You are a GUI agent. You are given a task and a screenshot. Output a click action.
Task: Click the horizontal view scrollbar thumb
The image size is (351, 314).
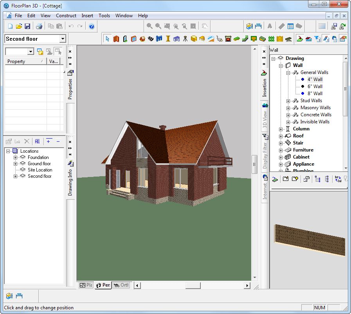click(193, 285)
